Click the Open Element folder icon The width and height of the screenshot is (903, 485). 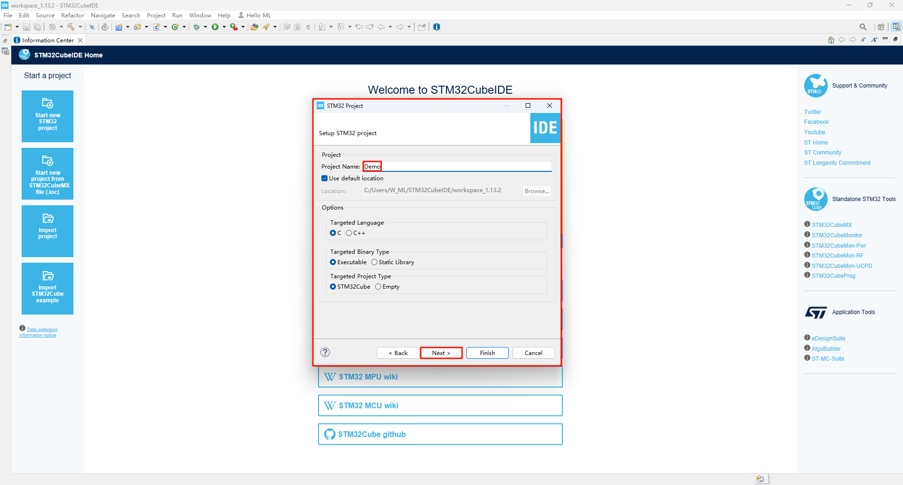(x=254, y=27)
